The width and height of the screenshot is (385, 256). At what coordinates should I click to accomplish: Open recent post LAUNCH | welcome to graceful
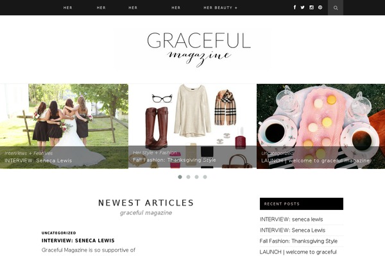click(298, 252)
